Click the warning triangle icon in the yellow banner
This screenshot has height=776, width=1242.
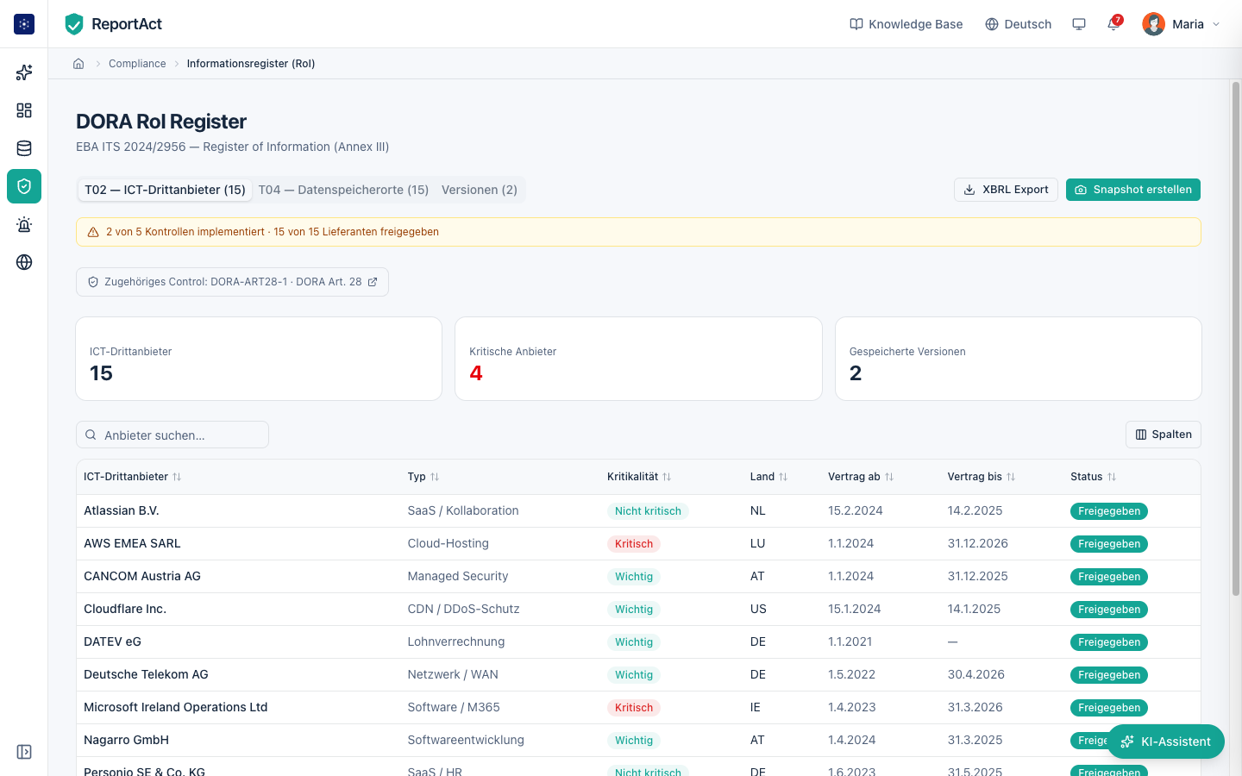(x=93, y=232)
